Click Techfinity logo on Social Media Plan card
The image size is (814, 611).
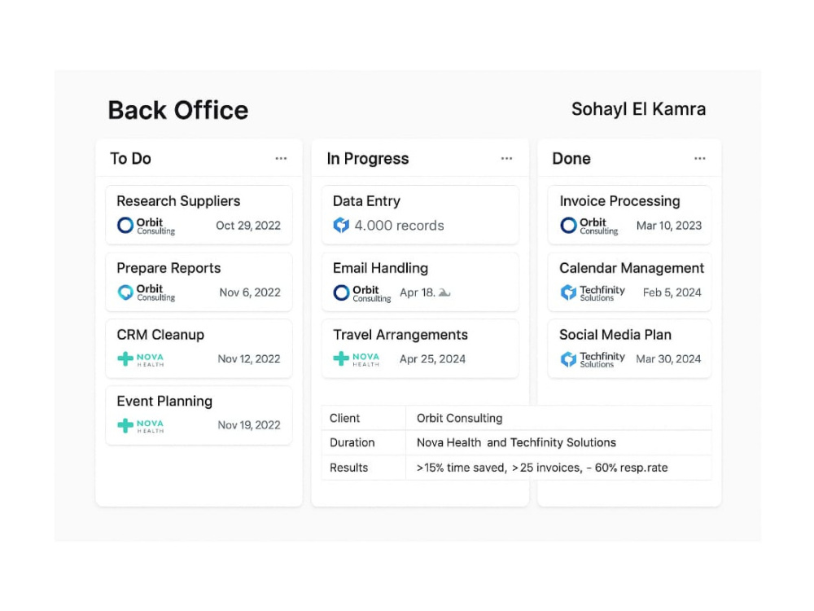(x=593, y=359)
